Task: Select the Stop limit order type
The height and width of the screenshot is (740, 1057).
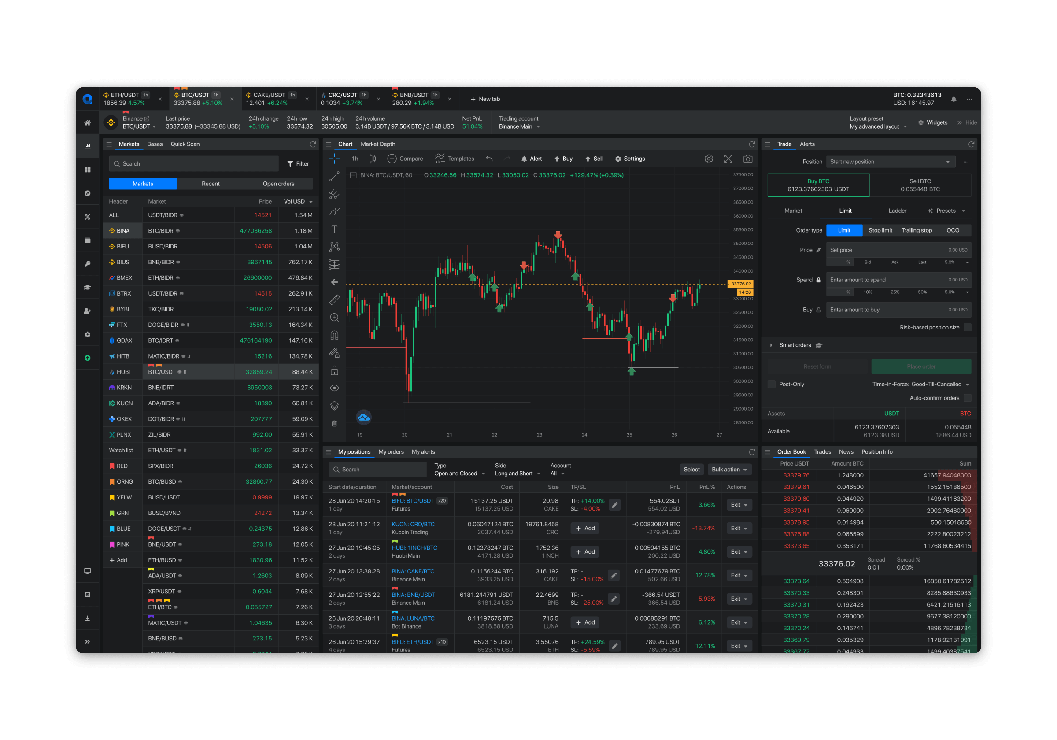Action: [880, 230]
